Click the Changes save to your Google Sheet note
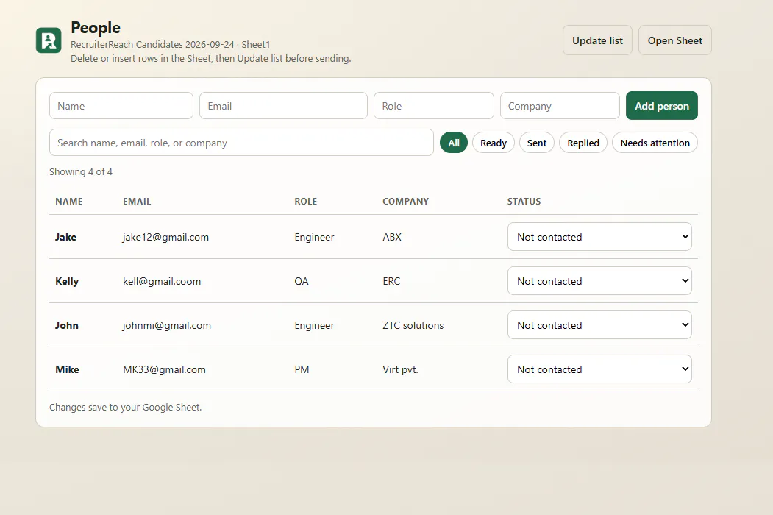 point(126,408)
